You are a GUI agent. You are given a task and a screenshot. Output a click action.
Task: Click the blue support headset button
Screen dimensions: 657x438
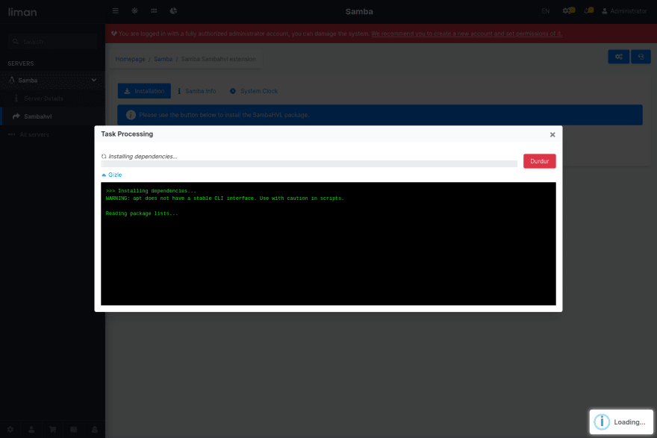[x=641, y=57]
